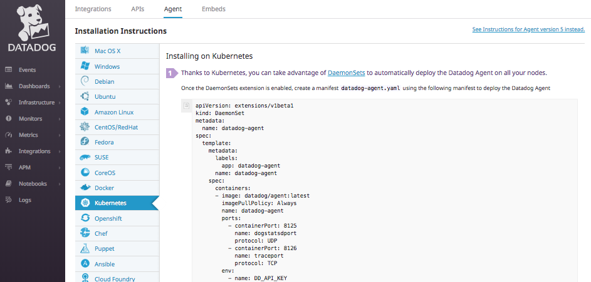Click the Mac OS X platform icon
Viewport: 591px width, 282px height.
(x=85, y=51)
